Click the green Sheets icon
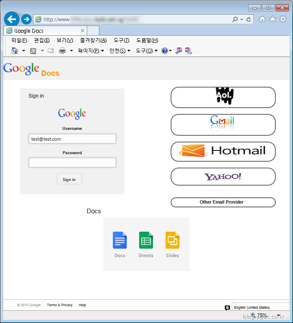 (146, 240)
